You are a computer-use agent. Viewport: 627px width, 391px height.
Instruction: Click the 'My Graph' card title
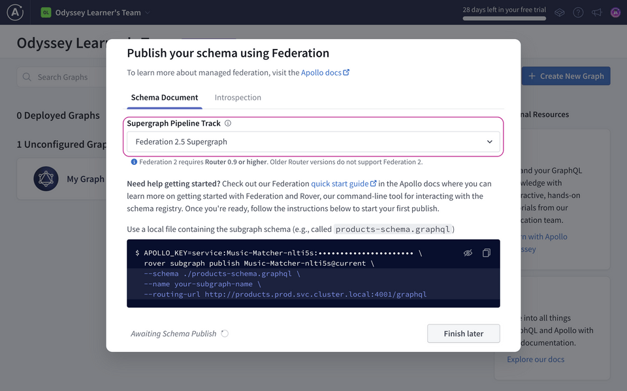coord(86,179)
